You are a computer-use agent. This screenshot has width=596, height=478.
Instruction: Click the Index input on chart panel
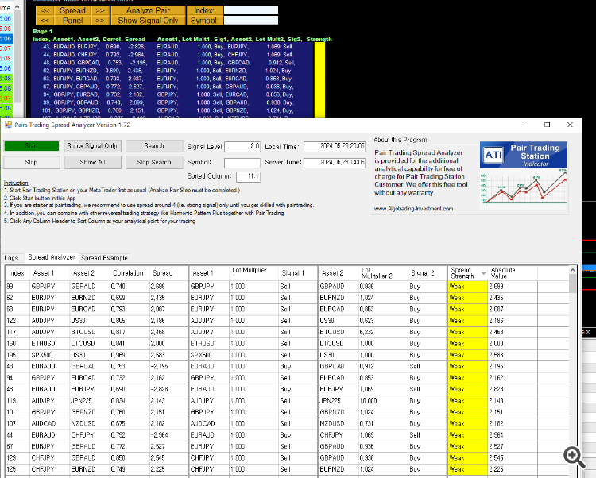(251, 10)
